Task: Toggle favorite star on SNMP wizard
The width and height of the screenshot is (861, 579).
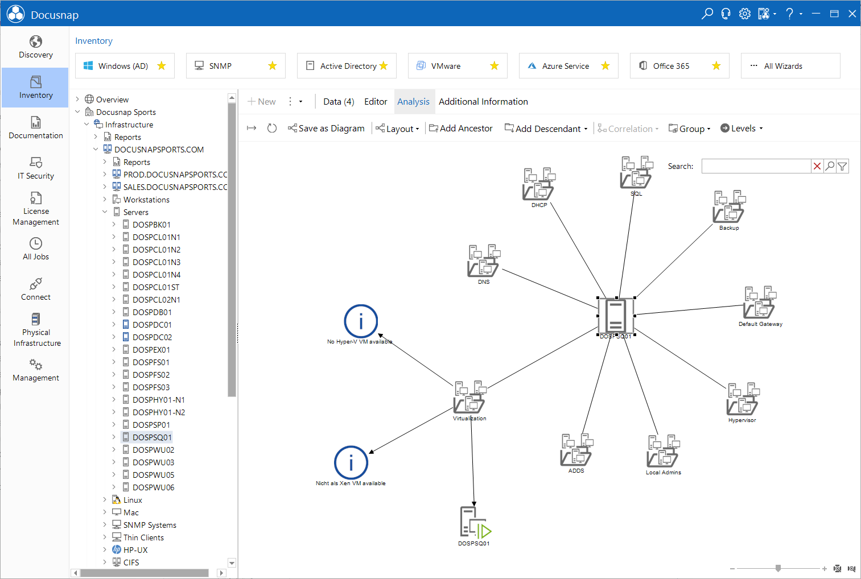Action: [x=273, y=66]
